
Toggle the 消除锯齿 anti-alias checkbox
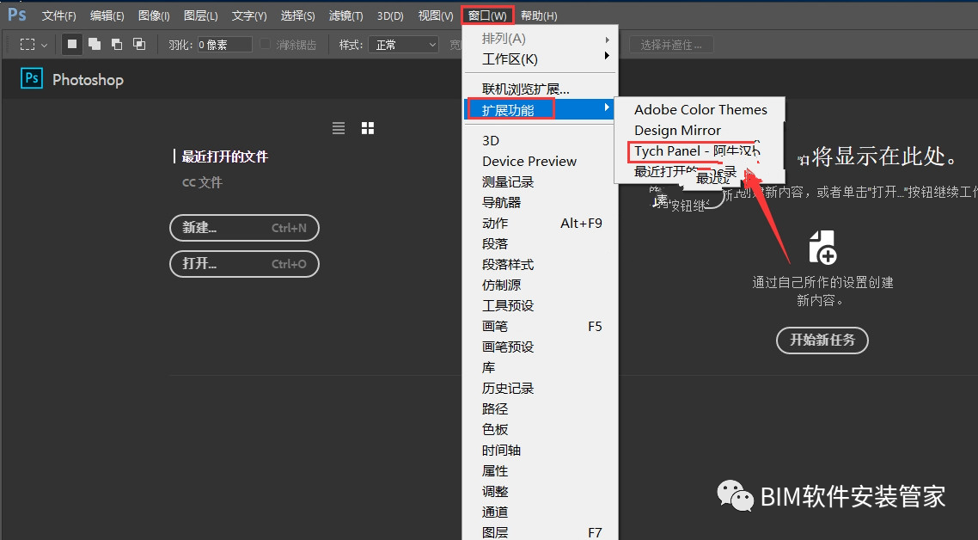click(x=265, y=45)
